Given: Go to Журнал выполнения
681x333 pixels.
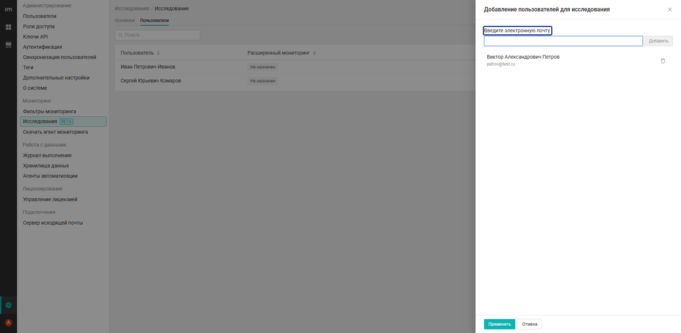Looking at the screenshot, I should (47, 156).
